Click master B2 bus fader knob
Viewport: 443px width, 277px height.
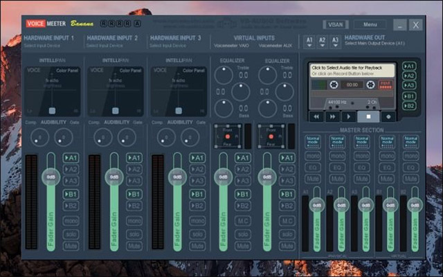415,205
